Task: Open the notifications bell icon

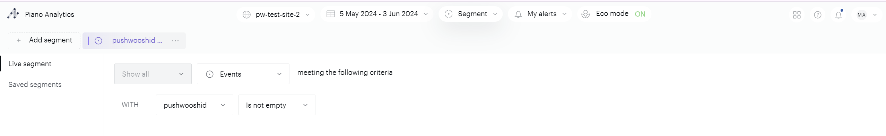Action: (838, 15)
